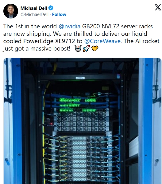Click the X logo icon
Image resolution: width=162 pixels, height=184 pixels.
158,7
